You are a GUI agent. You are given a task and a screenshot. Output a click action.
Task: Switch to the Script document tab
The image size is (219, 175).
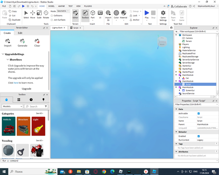point(76,28)
